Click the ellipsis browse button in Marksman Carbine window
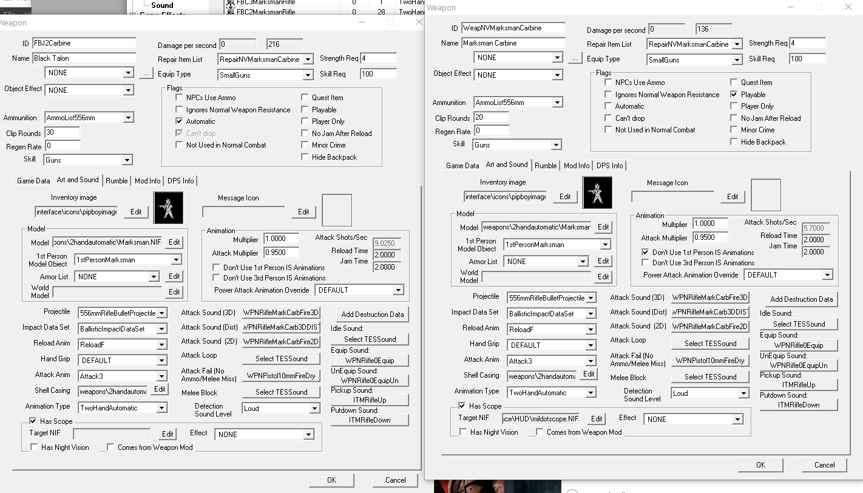This screenshot has height=493, width=863. 575,58
